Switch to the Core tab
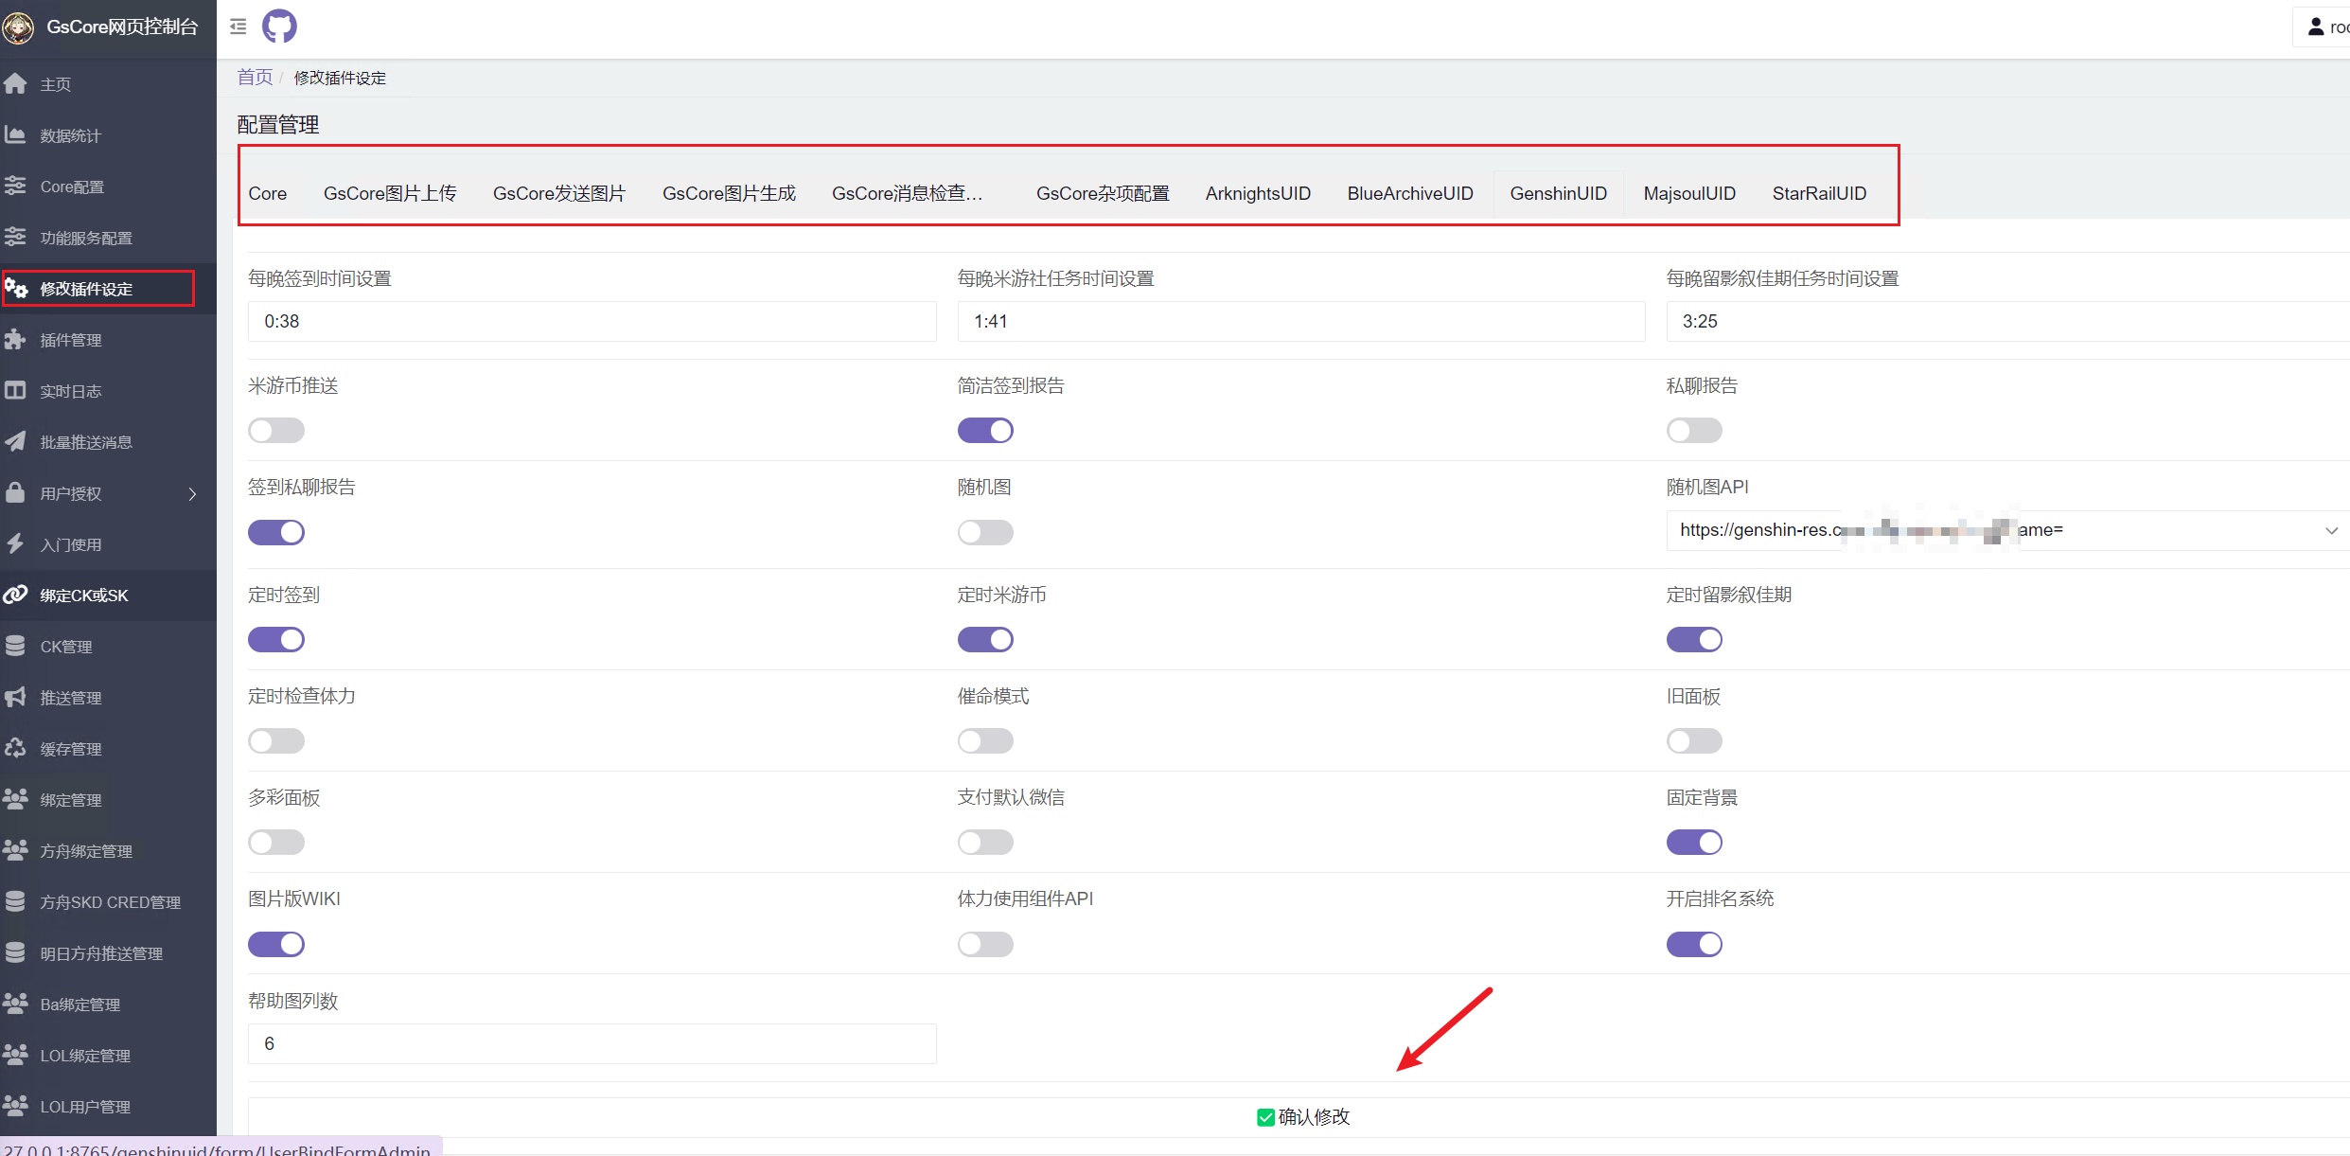 268,193
